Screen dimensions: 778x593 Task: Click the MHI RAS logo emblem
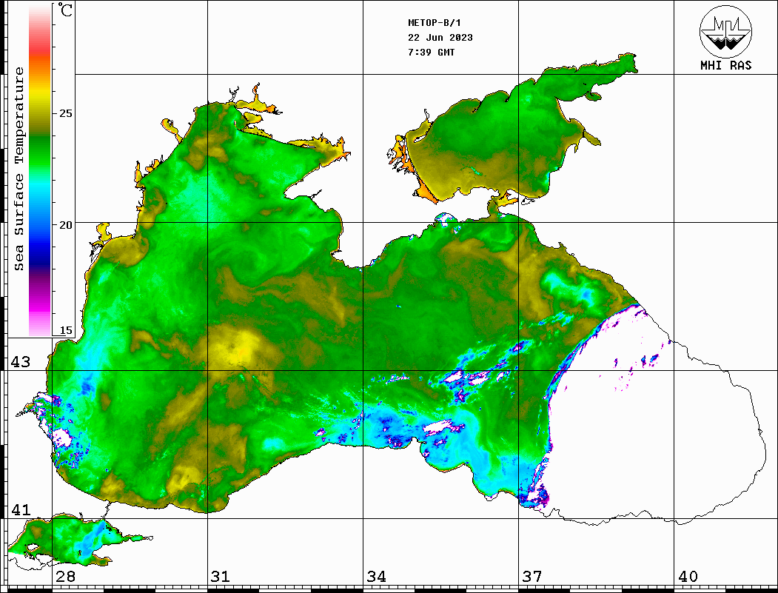725,31
